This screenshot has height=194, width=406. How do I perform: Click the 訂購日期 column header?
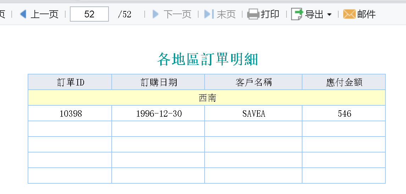point(158,82)
